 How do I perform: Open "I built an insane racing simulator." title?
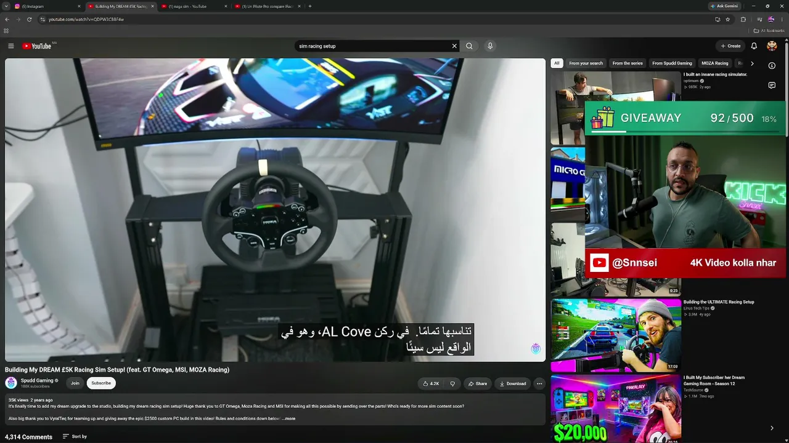pos(715,74)
